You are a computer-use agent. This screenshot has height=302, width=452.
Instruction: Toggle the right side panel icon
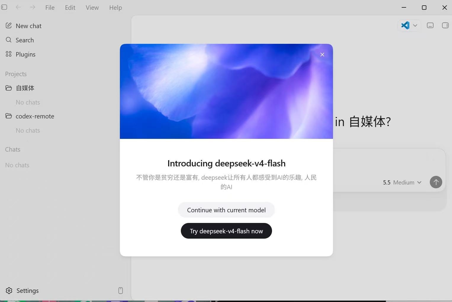[445, 25]
